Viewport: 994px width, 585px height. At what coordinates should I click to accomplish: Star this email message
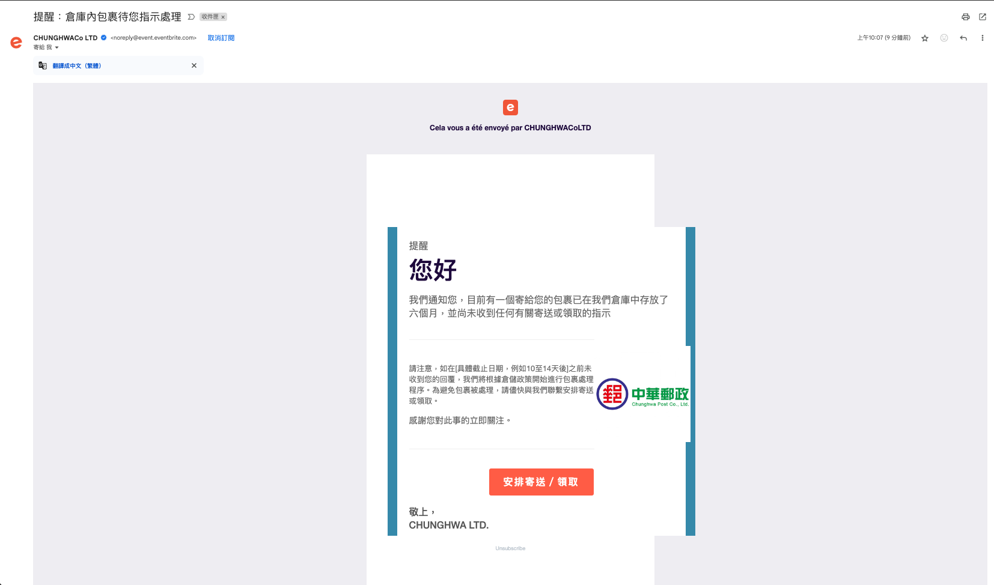[925, 38]
